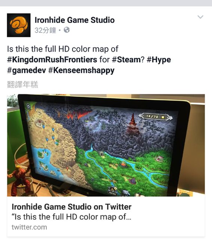Viewport: 212px width, 241px height.
Task: Open the #gamedev hashtag
Action: [x=27, y=70]
